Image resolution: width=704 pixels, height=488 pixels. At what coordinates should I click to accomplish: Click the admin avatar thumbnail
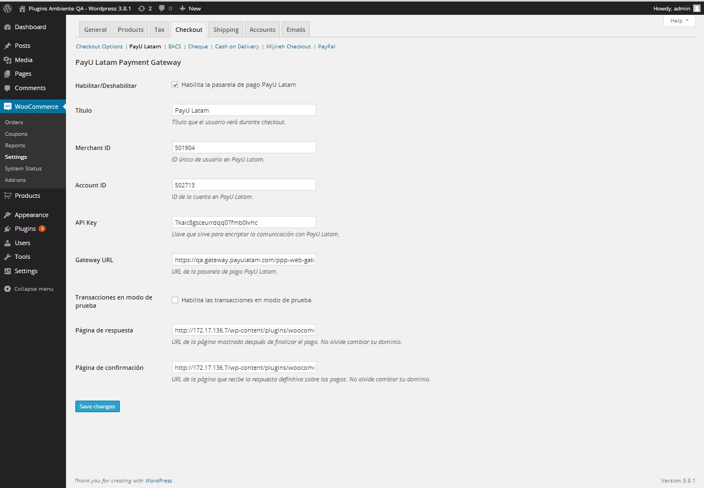pos(697,8)
